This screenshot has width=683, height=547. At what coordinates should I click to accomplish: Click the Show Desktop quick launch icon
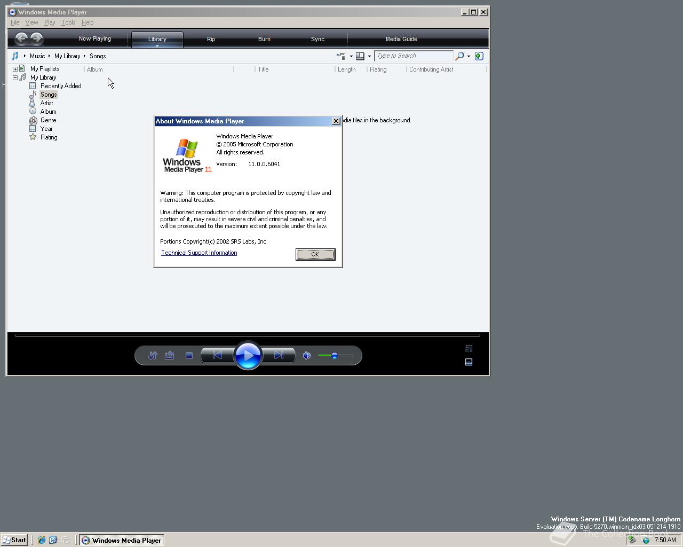66,540
